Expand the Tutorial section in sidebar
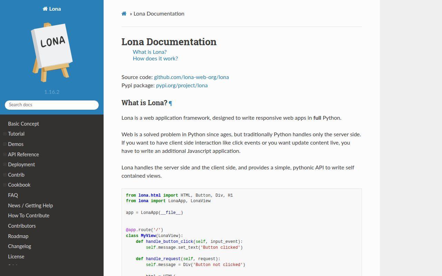The image size is (442, 276). 5,134
